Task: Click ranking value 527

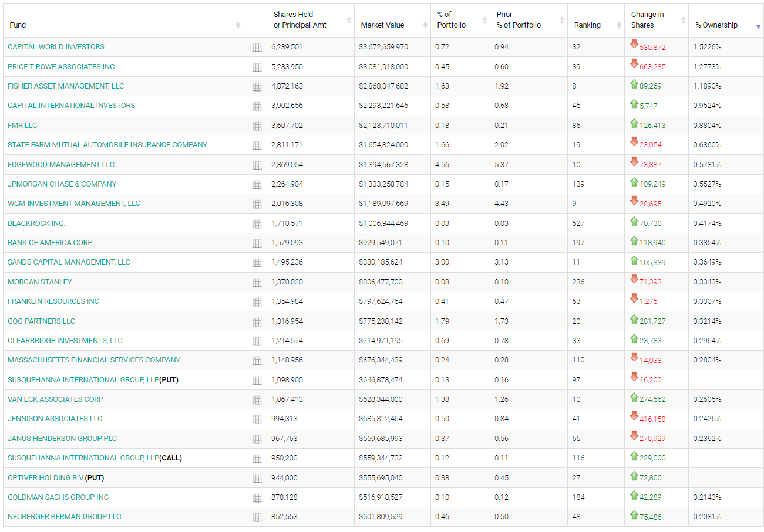Action: point(578,223)
